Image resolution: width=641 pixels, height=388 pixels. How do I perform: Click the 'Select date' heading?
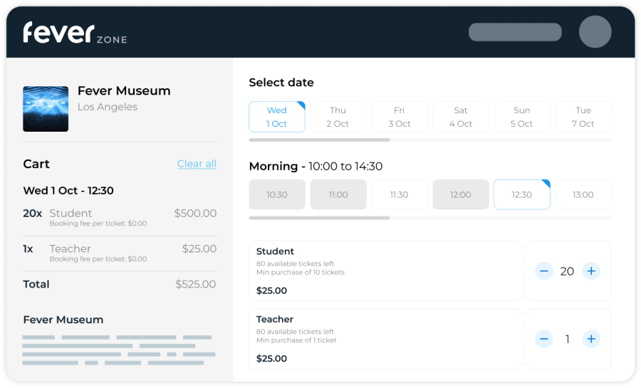pyautogui.click(x=281, y=83)
